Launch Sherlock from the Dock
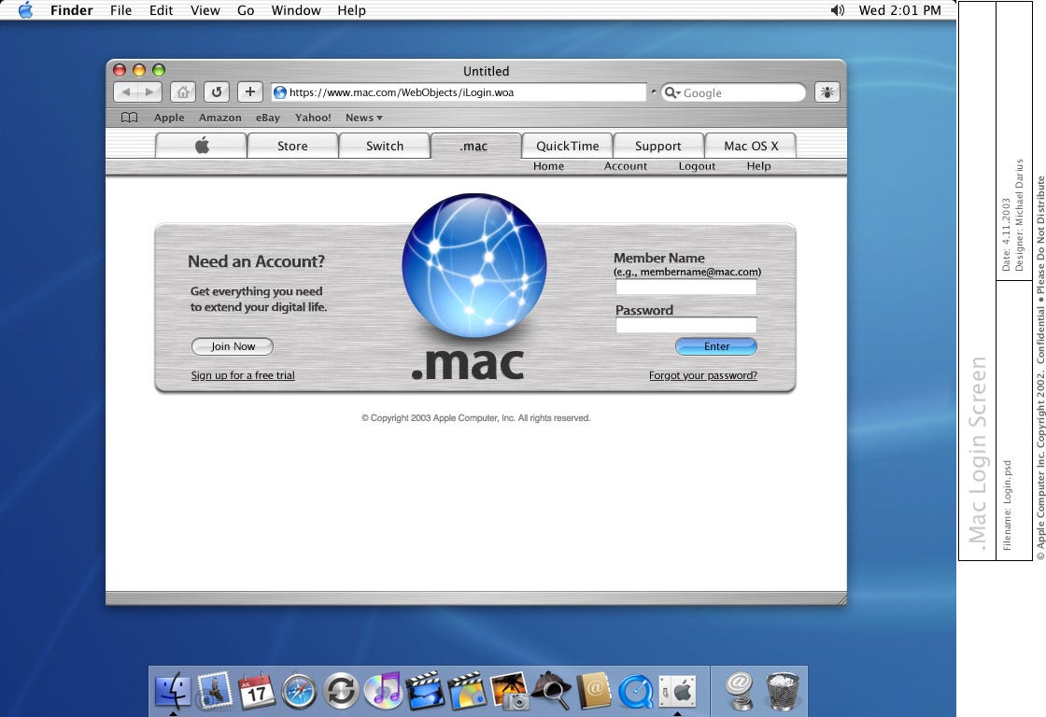1046x717 pixels. tap(552, 690)
